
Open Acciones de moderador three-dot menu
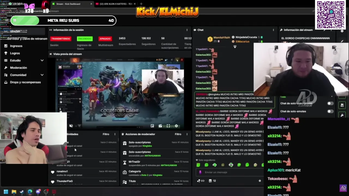187,134
